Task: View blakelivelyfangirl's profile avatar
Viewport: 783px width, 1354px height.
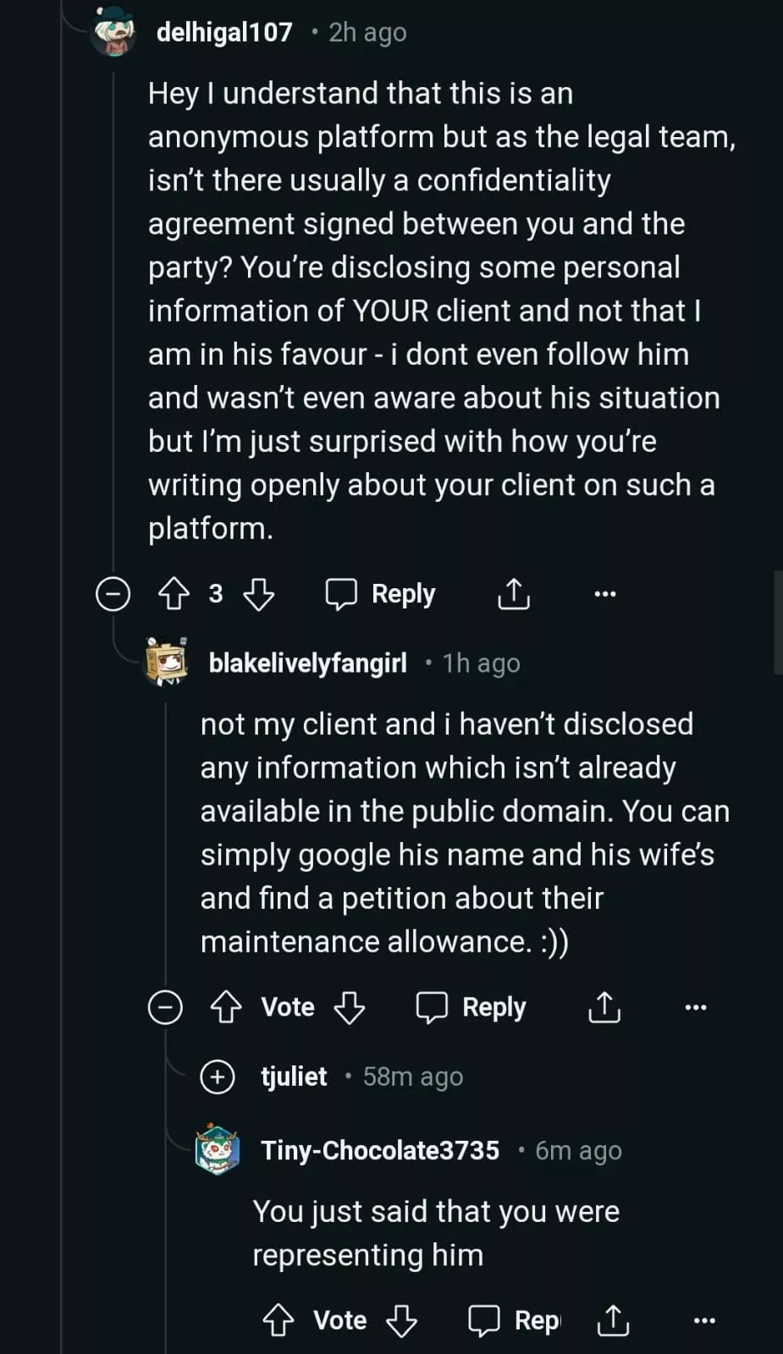Action: (x=166, y=663)
